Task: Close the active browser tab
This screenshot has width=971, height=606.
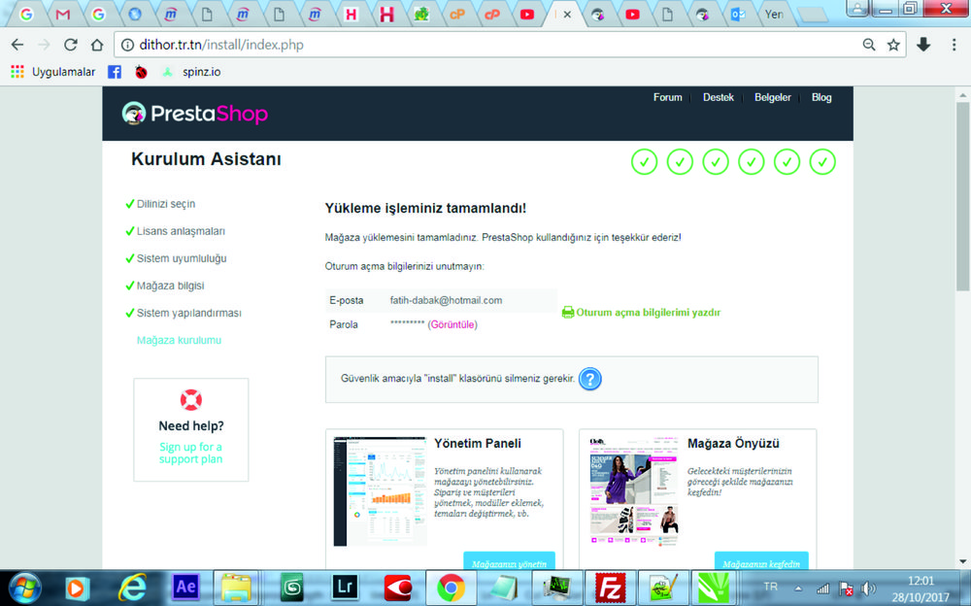Action: 567,15
